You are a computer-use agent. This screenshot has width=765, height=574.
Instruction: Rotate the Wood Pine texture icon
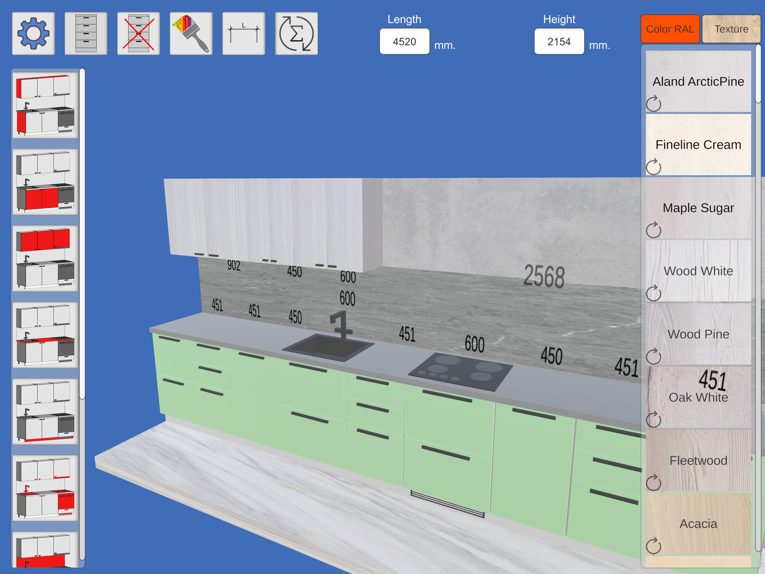654,356
